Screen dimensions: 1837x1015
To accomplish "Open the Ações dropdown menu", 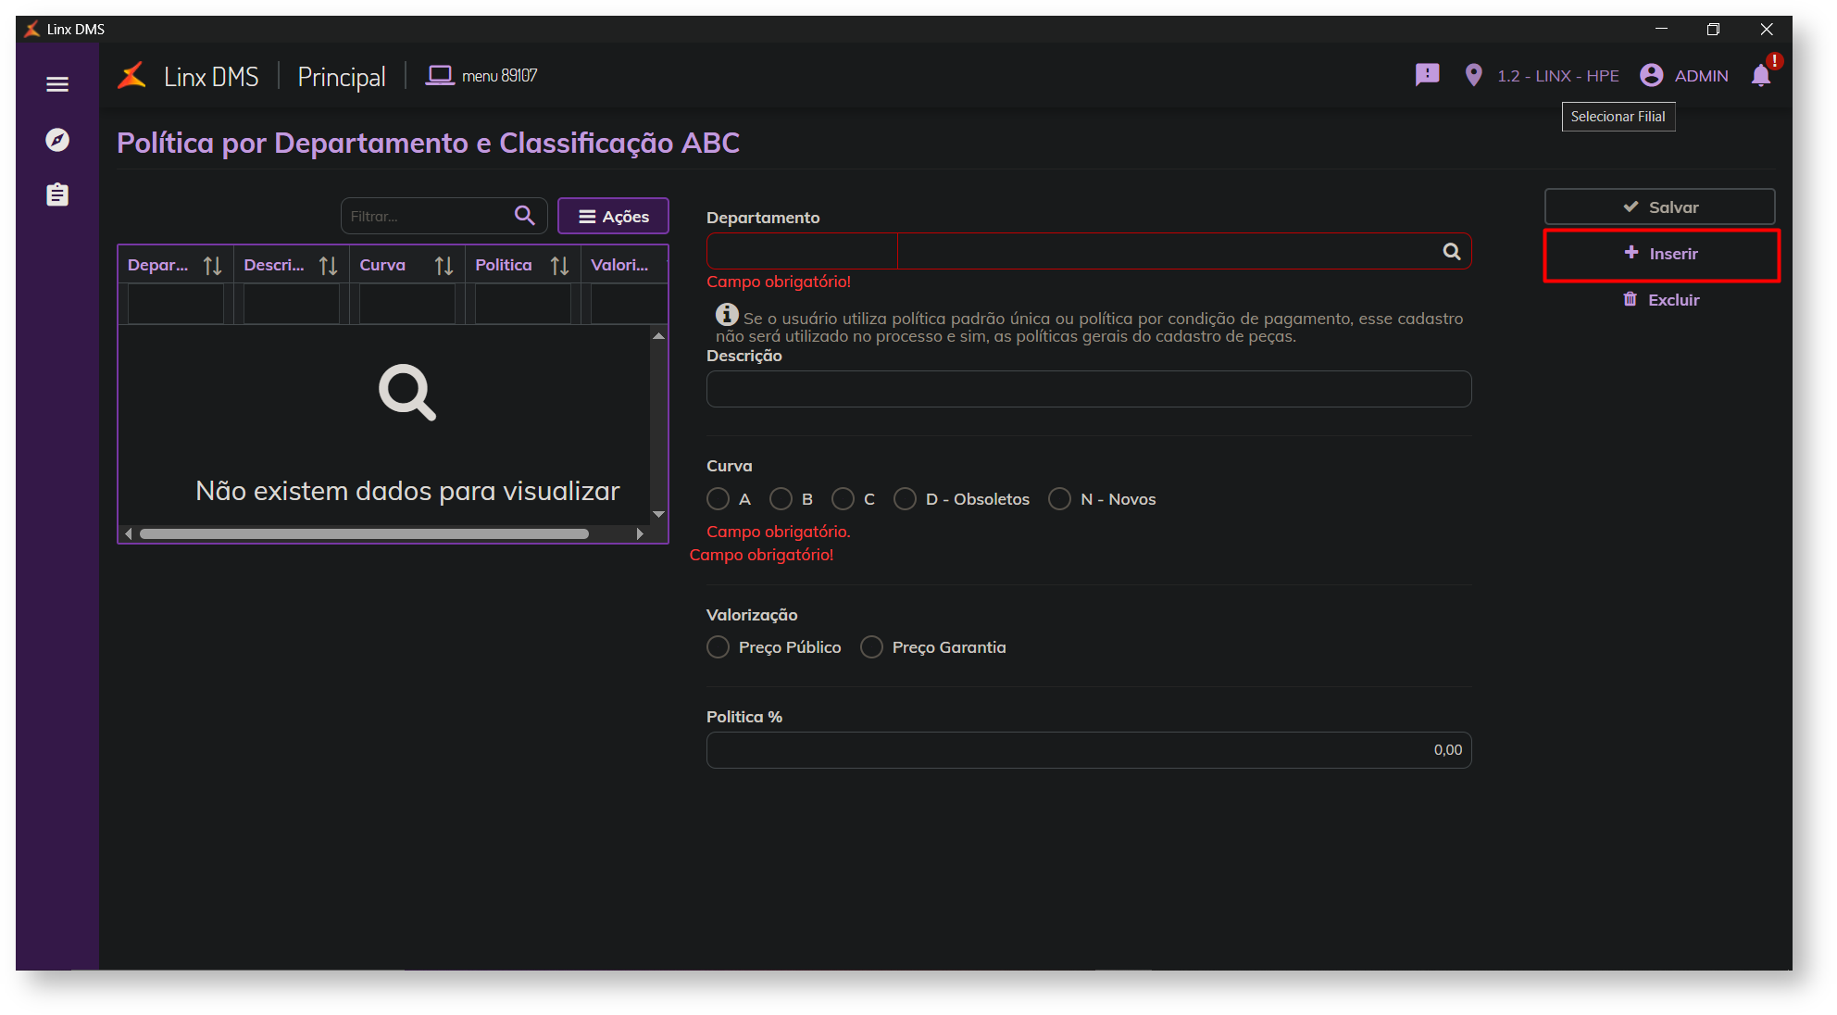I will 613,216.
